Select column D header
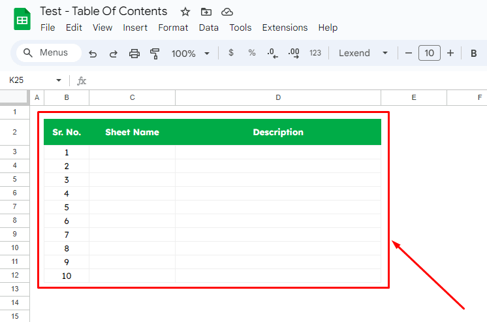 278,97
